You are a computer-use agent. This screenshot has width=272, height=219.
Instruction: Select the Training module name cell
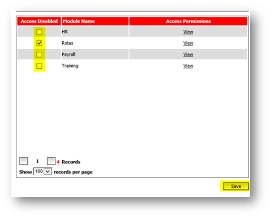click(95, 66)
